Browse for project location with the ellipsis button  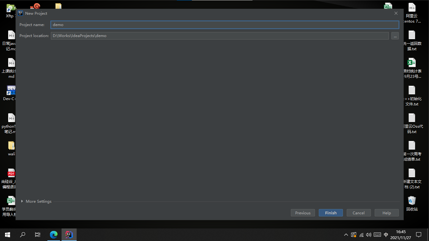click(x=395, y=36)
